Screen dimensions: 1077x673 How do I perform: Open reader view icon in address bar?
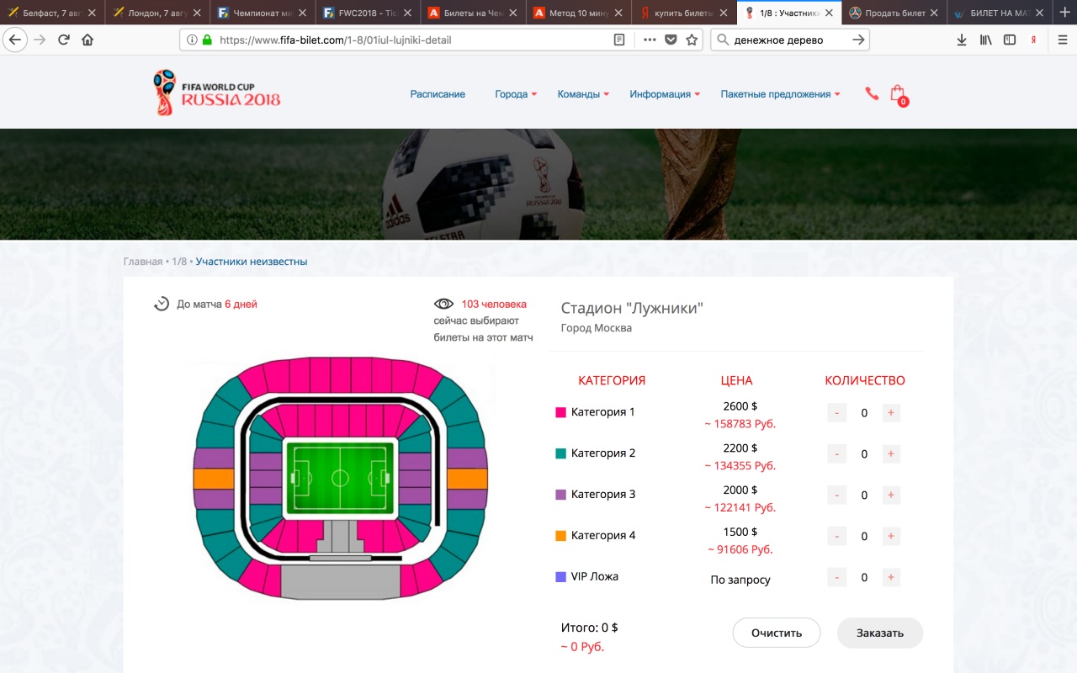pos(619,40)
